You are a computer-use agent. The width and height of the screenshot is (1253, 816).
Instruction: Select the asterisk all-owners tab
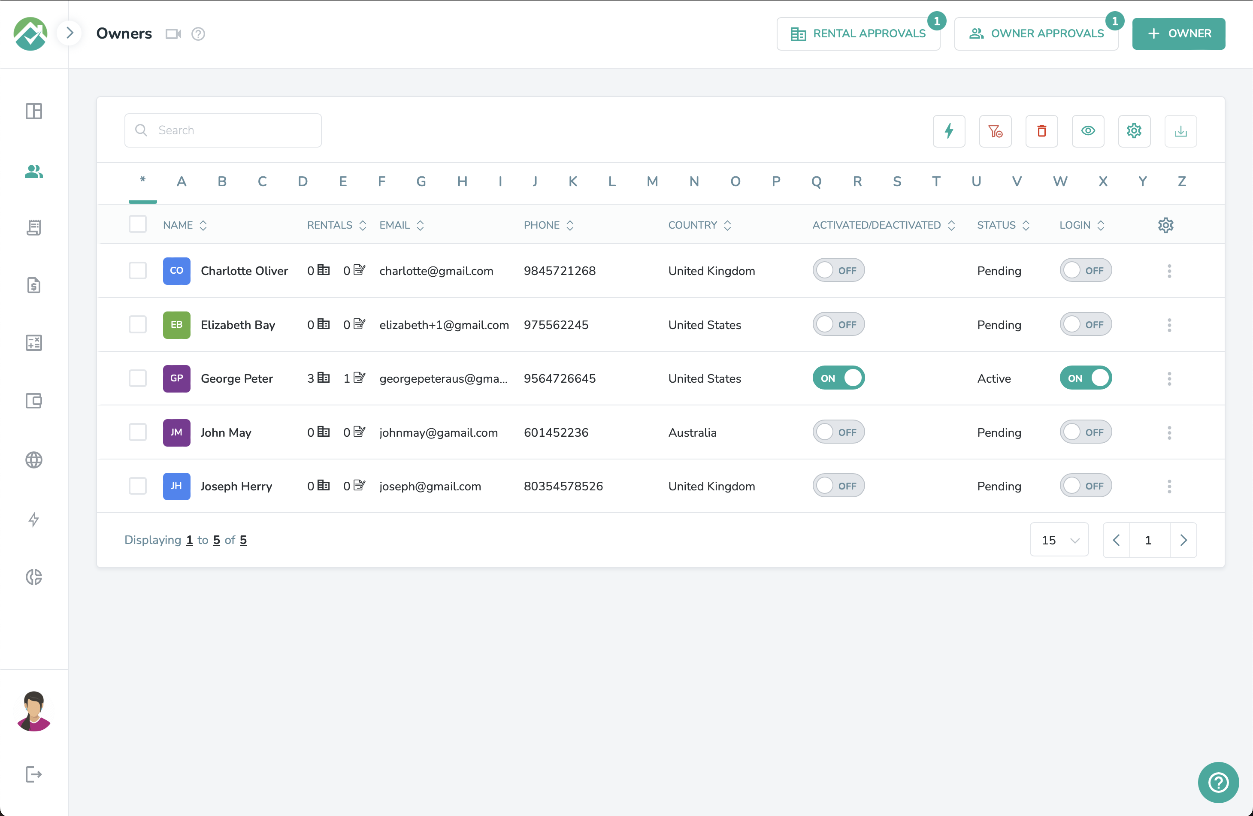click(142, 181)
